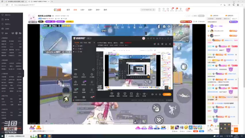This screenshot has height=138, width=245.
Task: Expand the 分类 dropdown in Douyu navigation
Action: (x=82, y=10)
